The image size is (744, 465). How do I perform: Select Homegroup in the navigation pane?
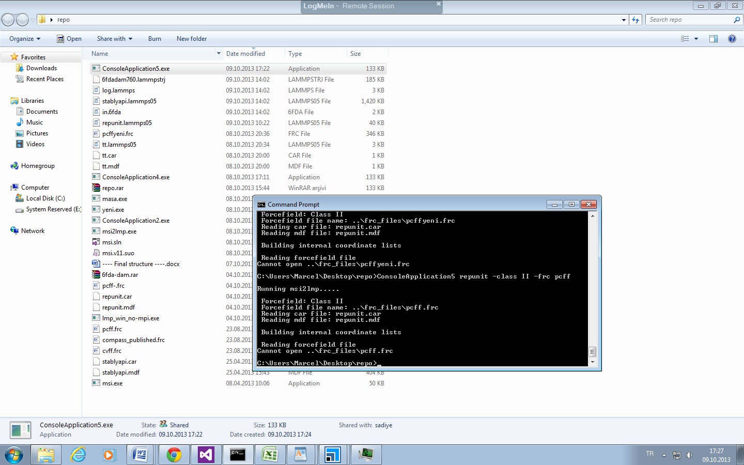(37, 166)
